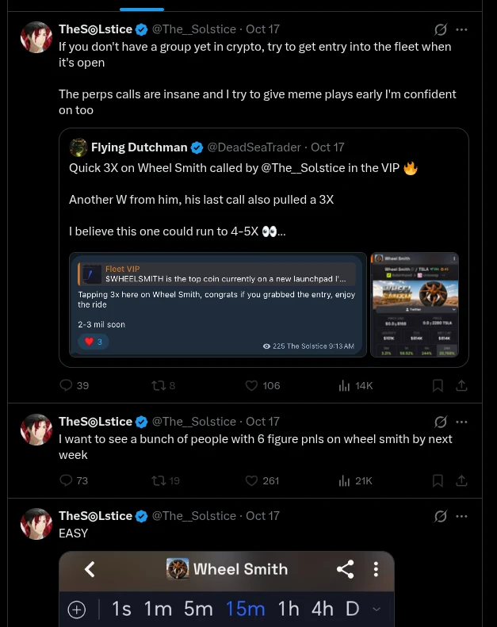
Task: Like the 6 figure pnls tweet
Action: pyautogui.click(x=251, y=480)
